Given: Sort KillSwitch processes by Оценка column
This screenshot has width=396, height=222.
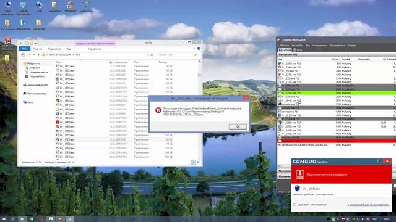Looking at the screenshot, I should click(345, 59).
